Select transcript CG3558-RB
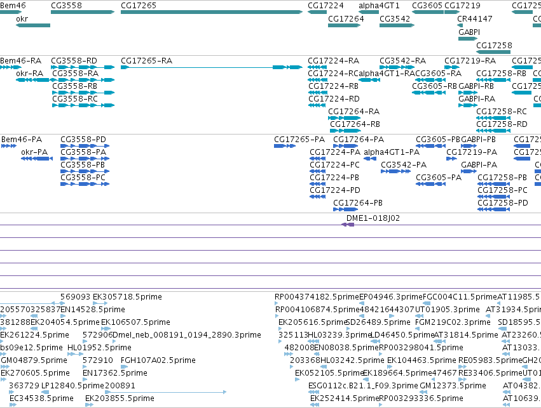 [75, 86]
